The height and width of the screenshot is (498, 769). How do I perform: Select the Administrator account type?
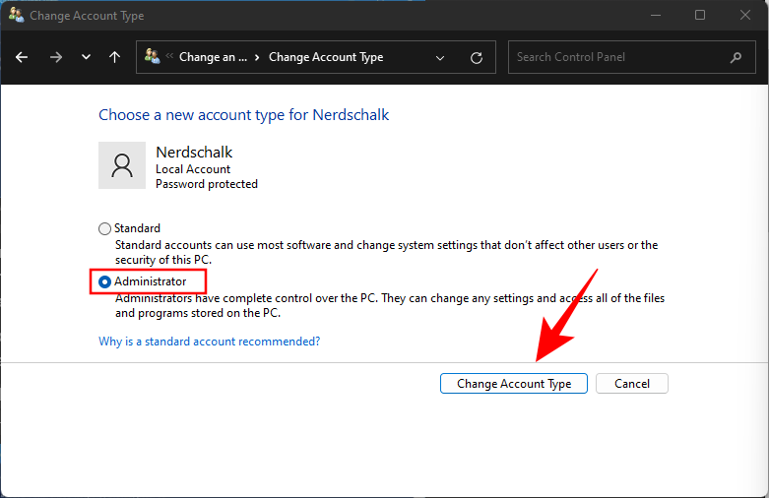coord(105,282)
